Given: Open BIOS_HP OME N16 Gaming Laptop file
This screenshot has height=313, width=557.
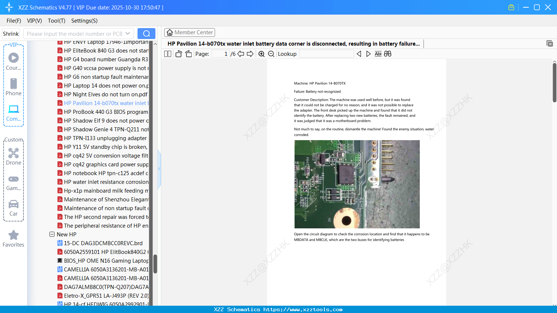Looking at the screenshot, I should click(x=103, y=261).
